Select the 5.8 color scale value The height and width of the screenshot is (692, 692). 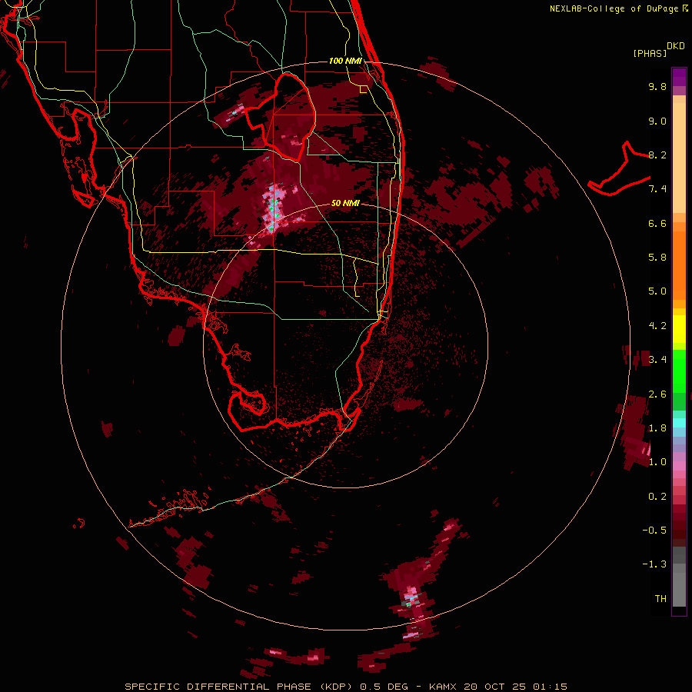click(x=657, y=258)
